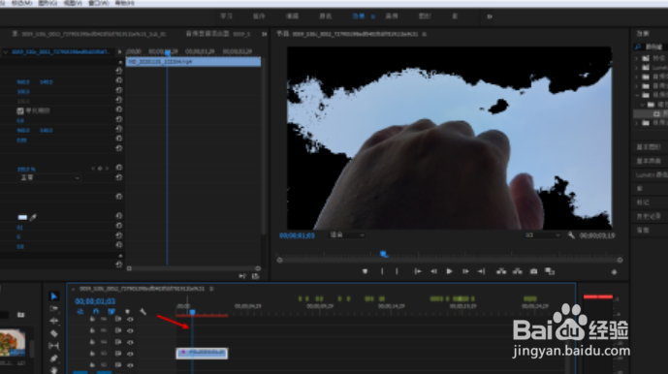
Task: Reset the Opacity parameter
Action: [x=119, y=168]
